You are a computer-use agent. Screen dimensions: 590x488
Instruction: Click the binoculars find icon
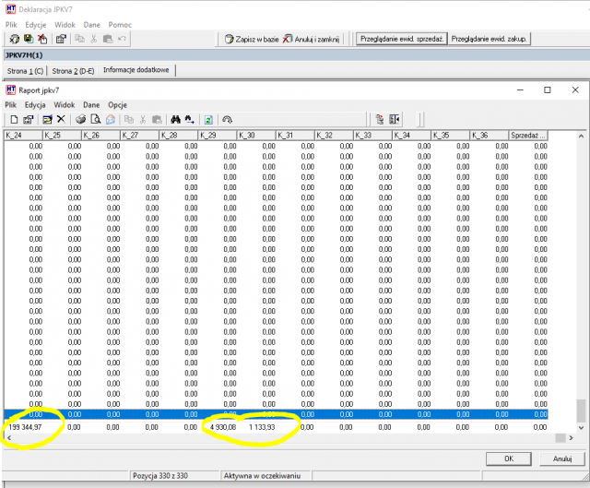pos(175,120)
